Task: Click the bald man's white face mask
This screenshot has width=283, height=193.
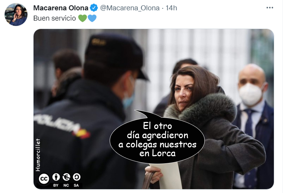Action: 250,94
